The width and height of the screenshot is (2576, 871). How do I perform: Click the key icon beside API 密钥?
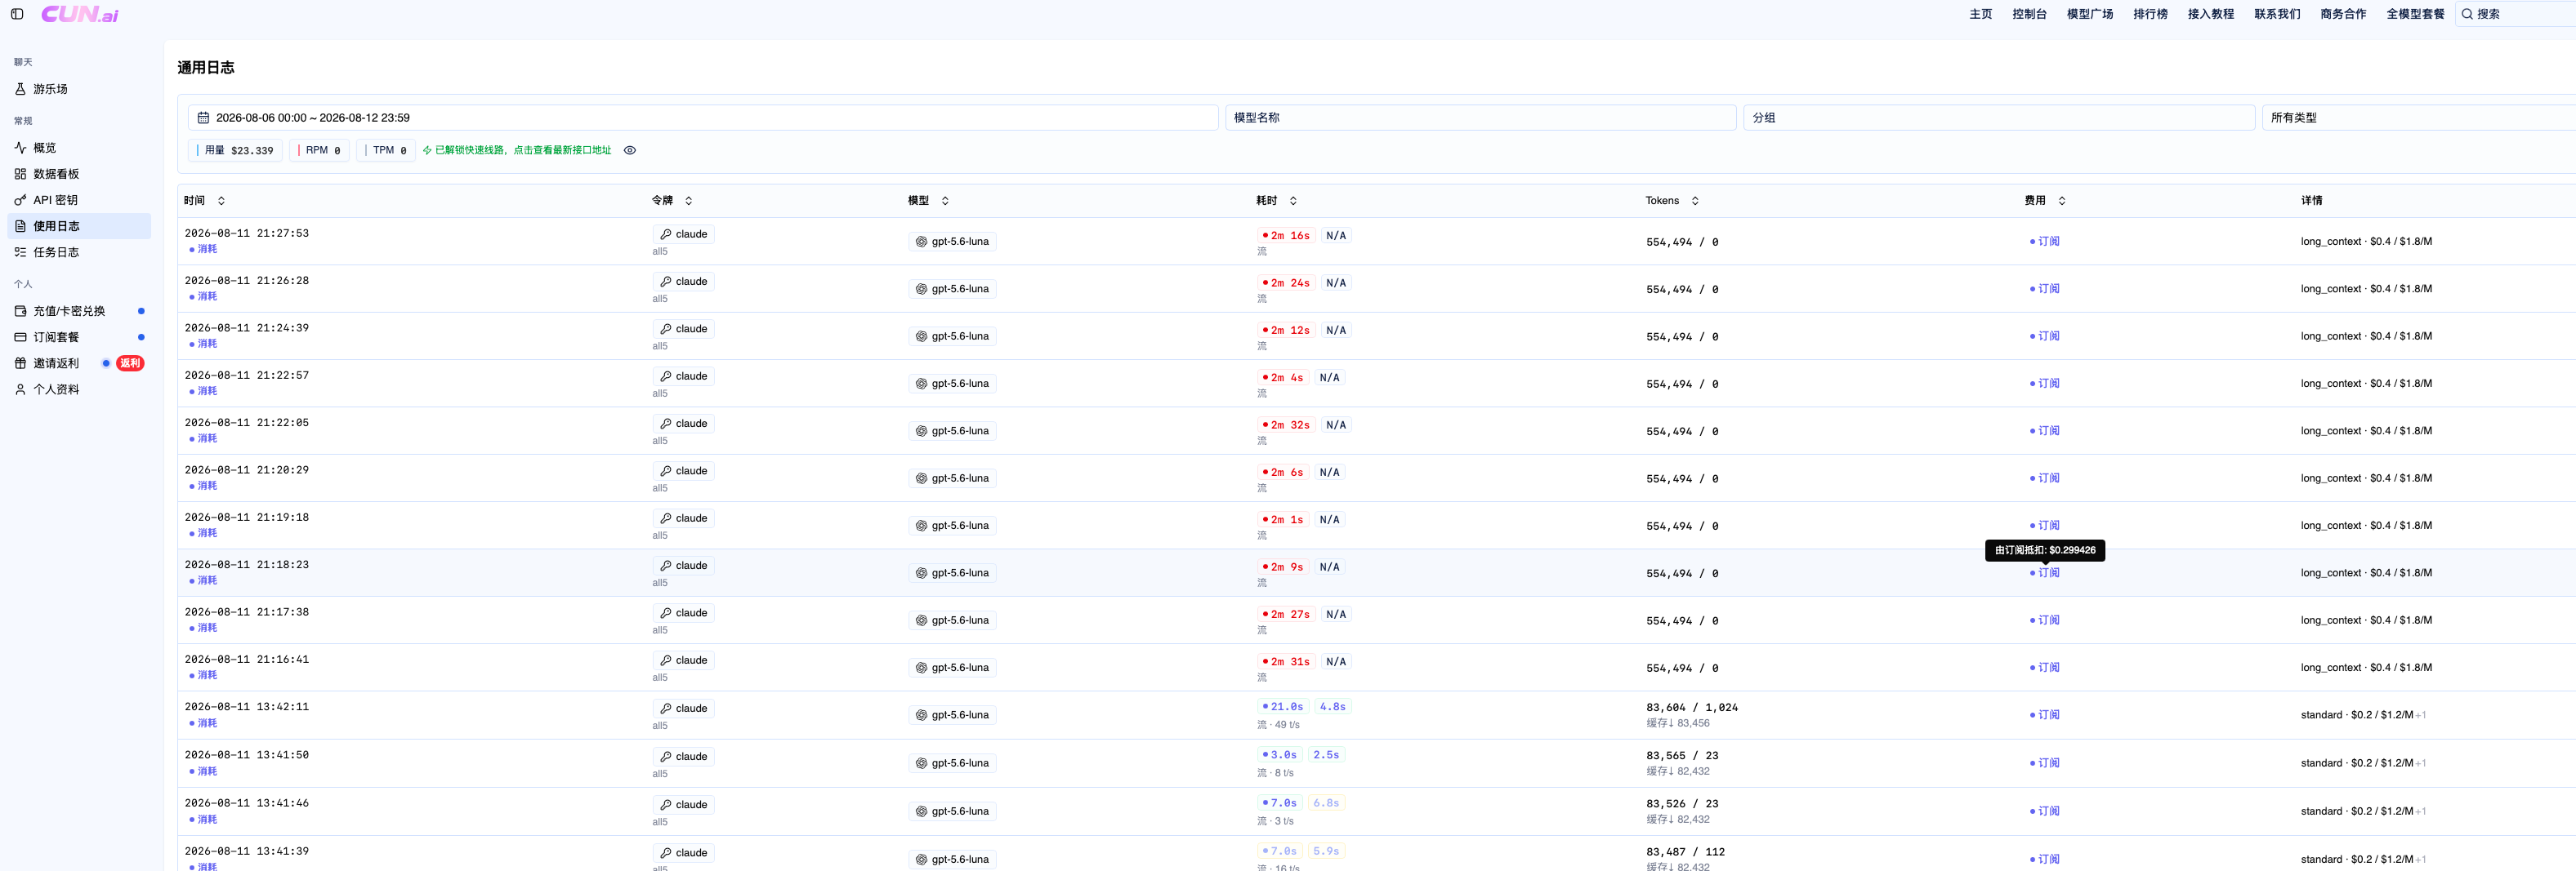pyautogui.click(x=20, y=200)
